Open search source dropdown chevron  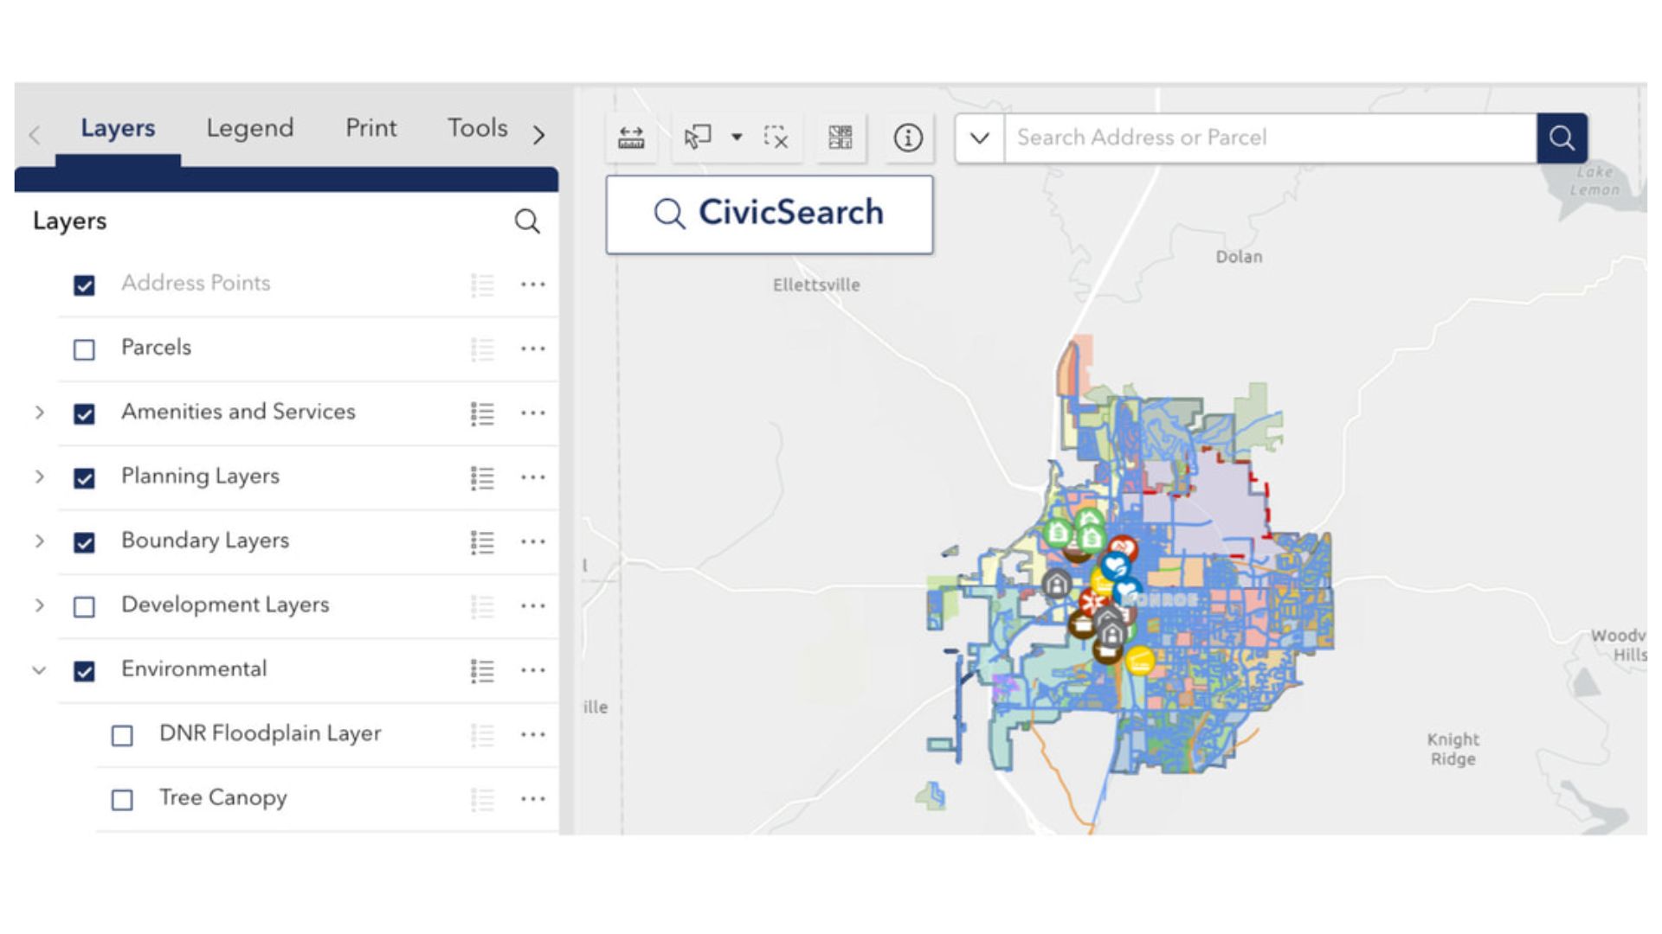pyautogui.click(x=980, y=138)
